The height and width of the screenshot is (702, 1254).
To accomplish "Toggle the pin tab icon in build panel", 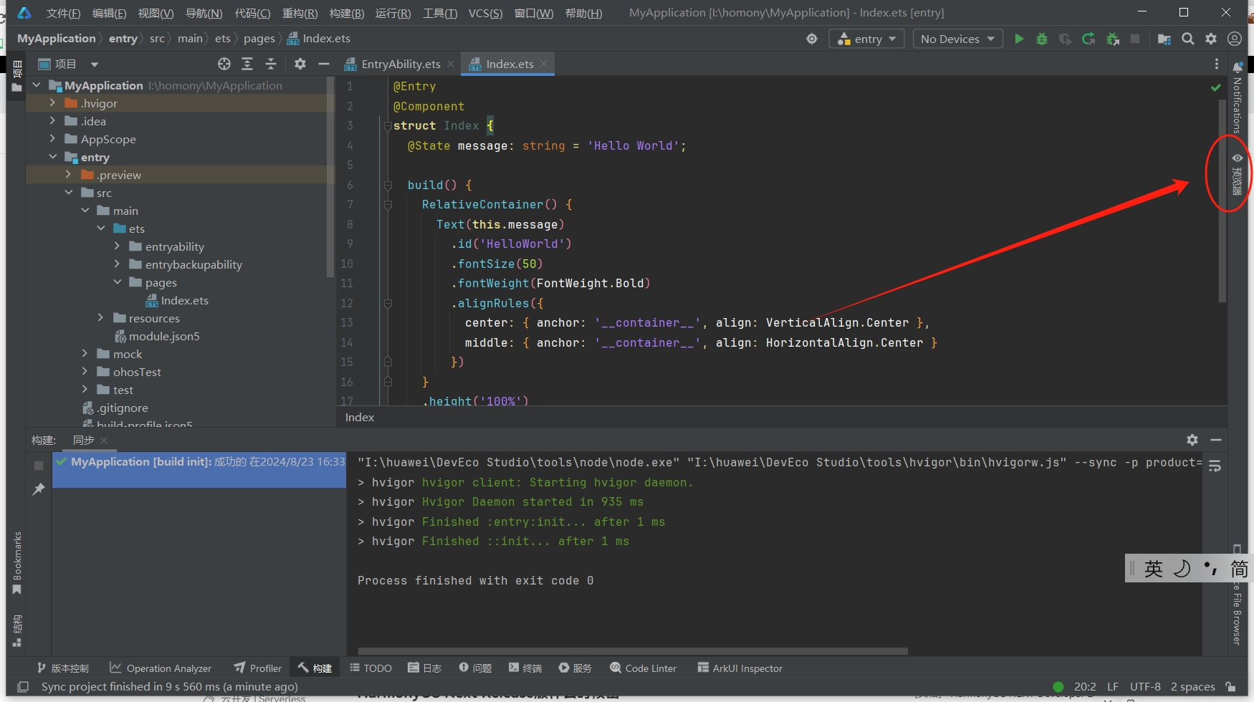I will [39, 489].
